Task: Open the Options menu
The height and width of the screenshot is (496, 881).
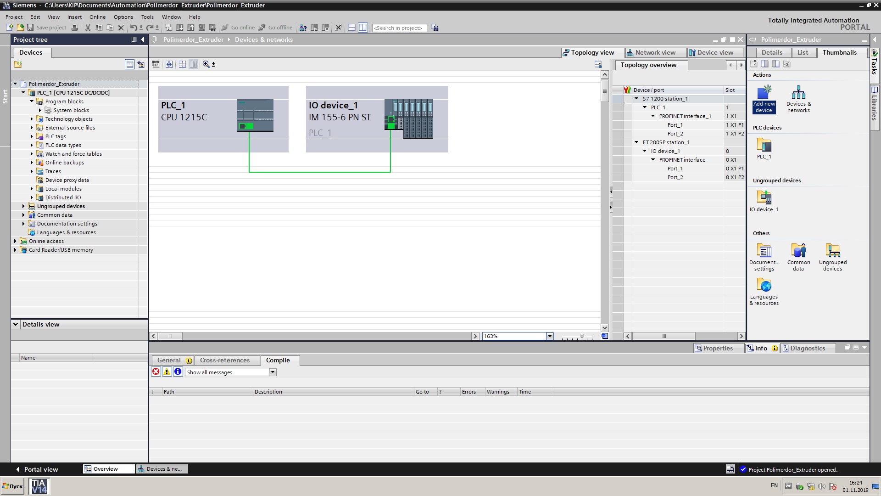Action: coord(123,17)
